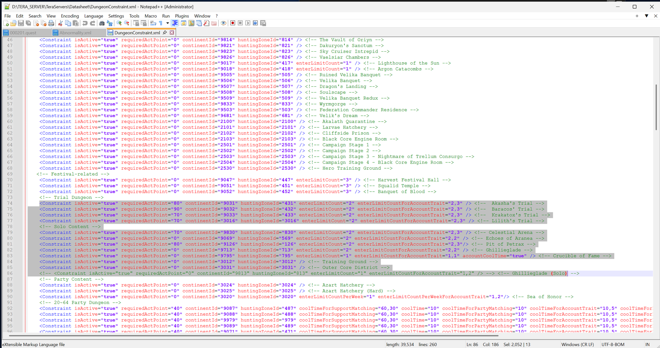Click the Print icon in toolbar
This screenshot has height=348, width=660.
(x=51, y=23)
